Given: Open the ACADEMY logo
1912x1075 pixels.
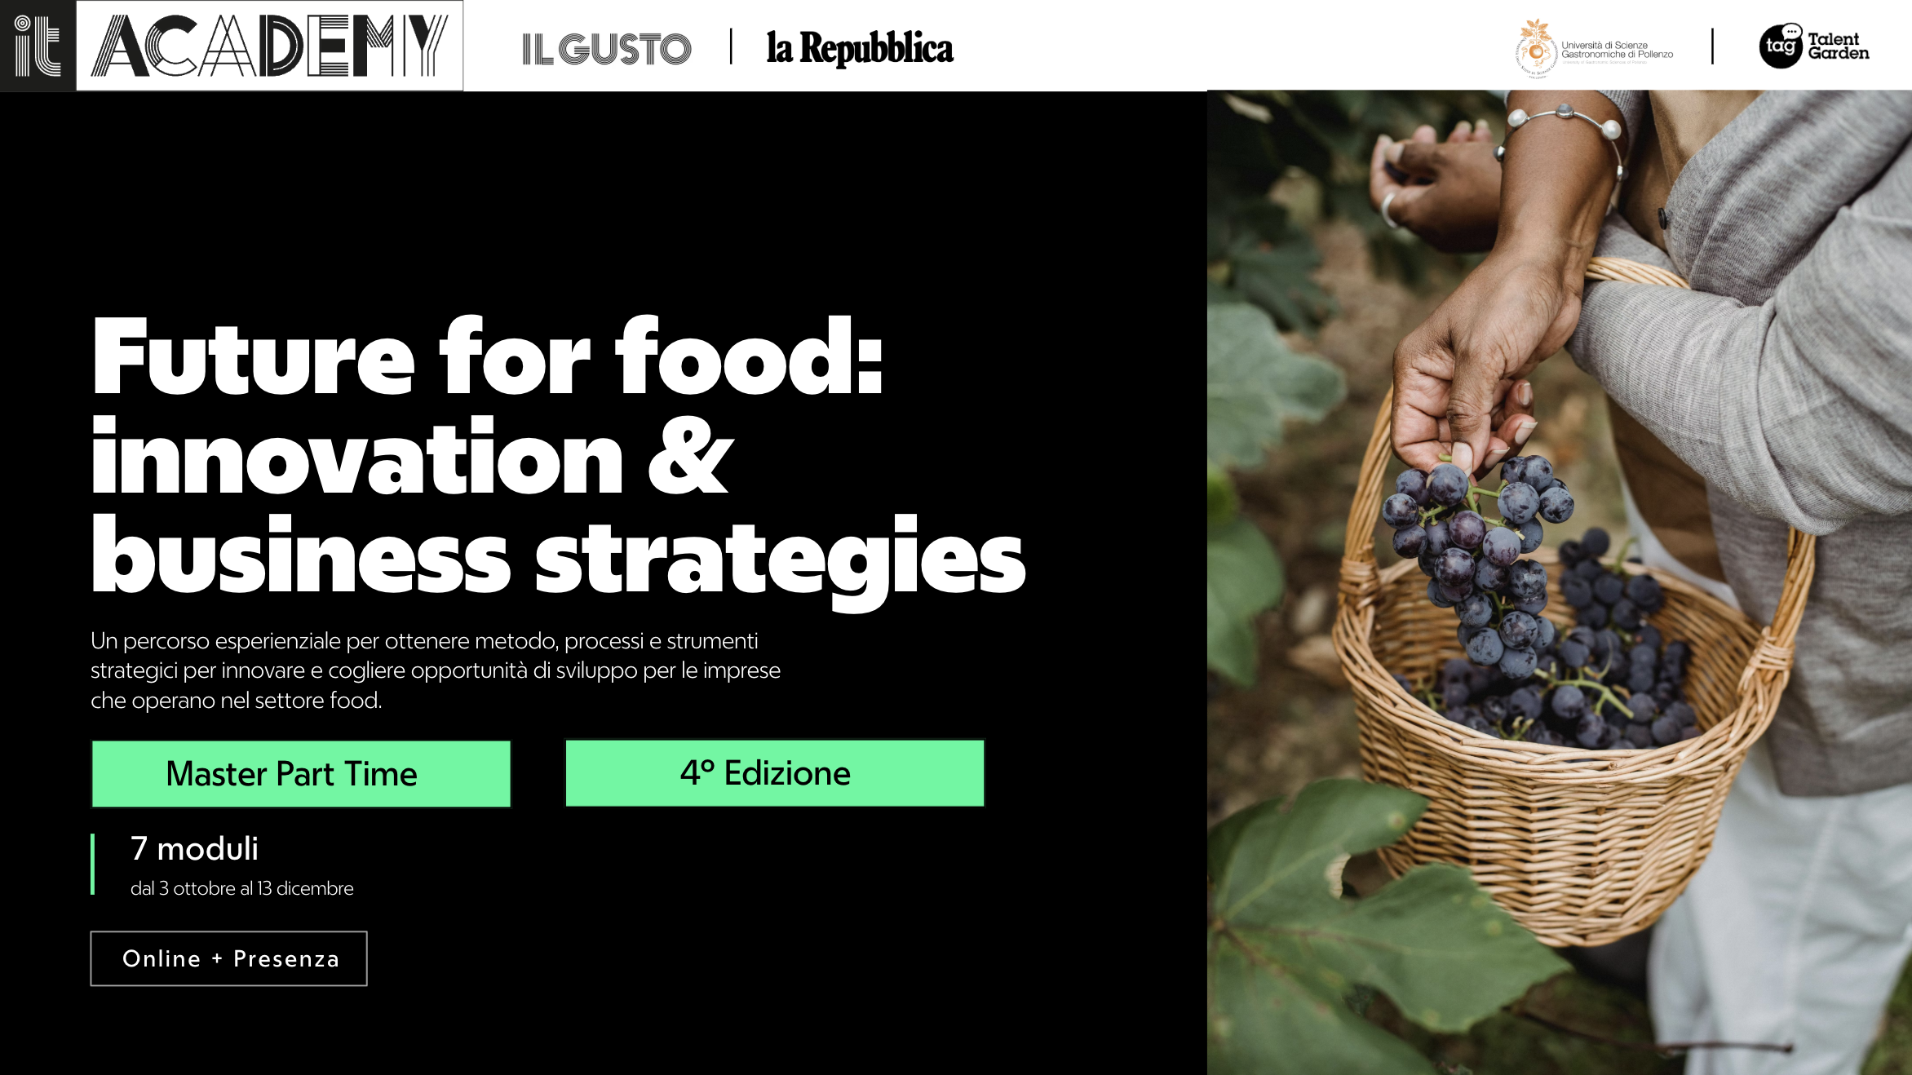Looking at the screenshot, I should (270, 46).
